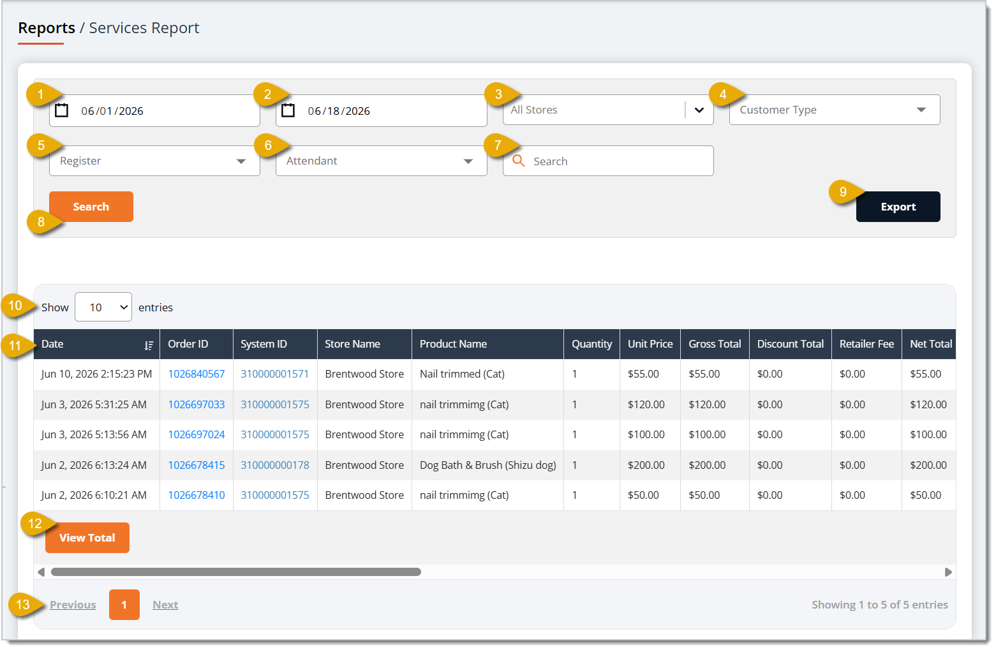Click the Export button
Viewport: 996px width, 650px height.
(898, 207)
